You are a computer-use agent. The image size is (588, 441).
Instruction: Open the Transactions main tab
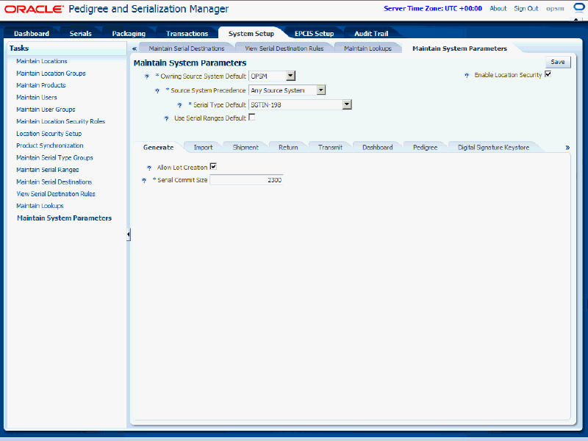pos(187,33)
